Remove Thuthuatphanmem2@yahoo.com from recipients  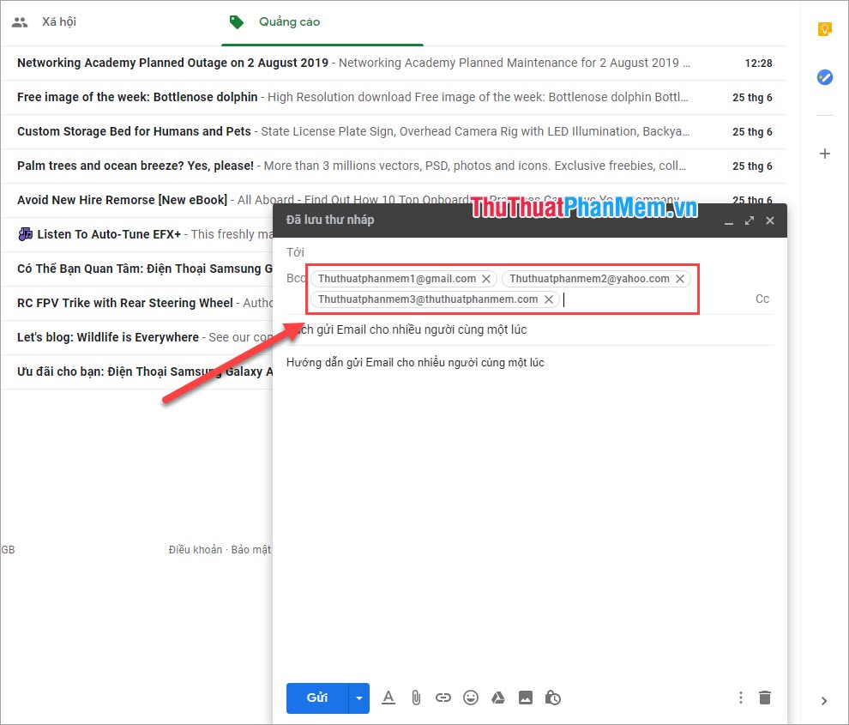click(680, 278)
